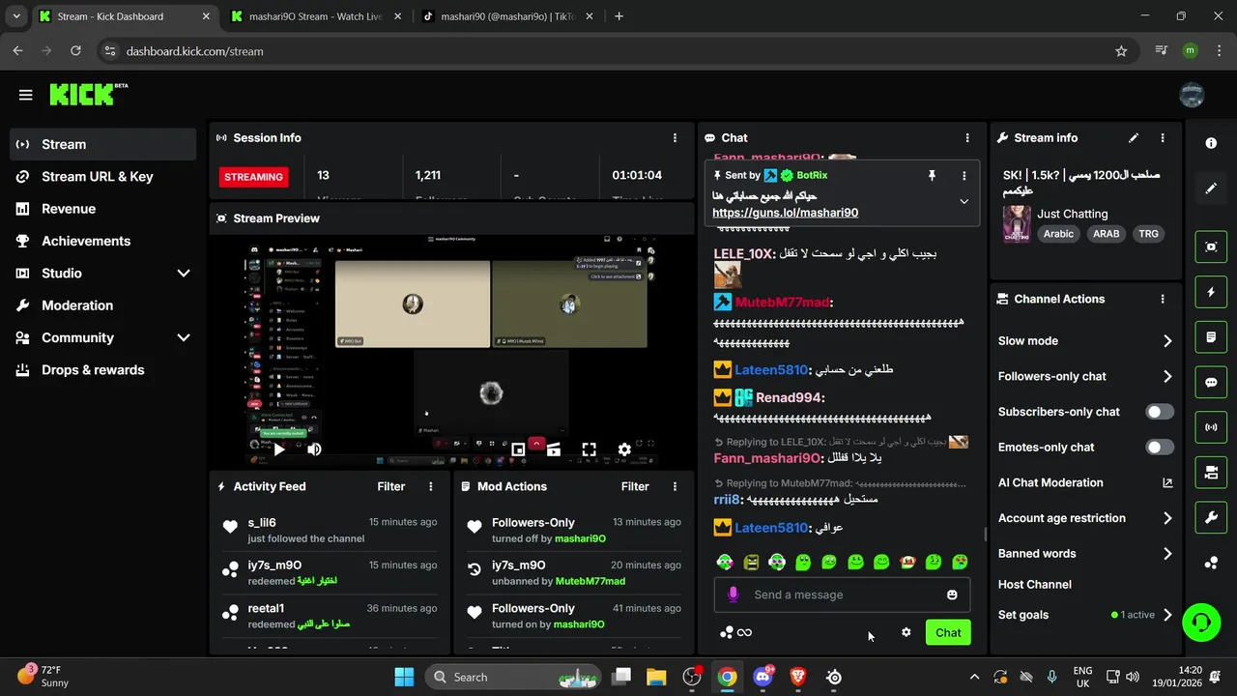1237x696 pixels.
Task: Open stream preview settings gear
Action: [624, 449]
